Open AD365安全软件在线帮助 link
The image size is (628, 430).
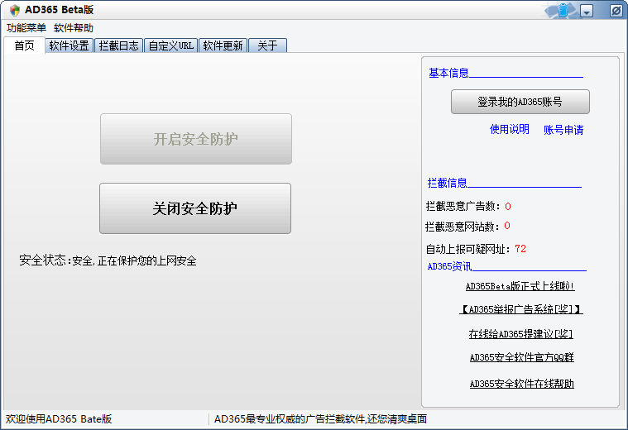(521, 384)
